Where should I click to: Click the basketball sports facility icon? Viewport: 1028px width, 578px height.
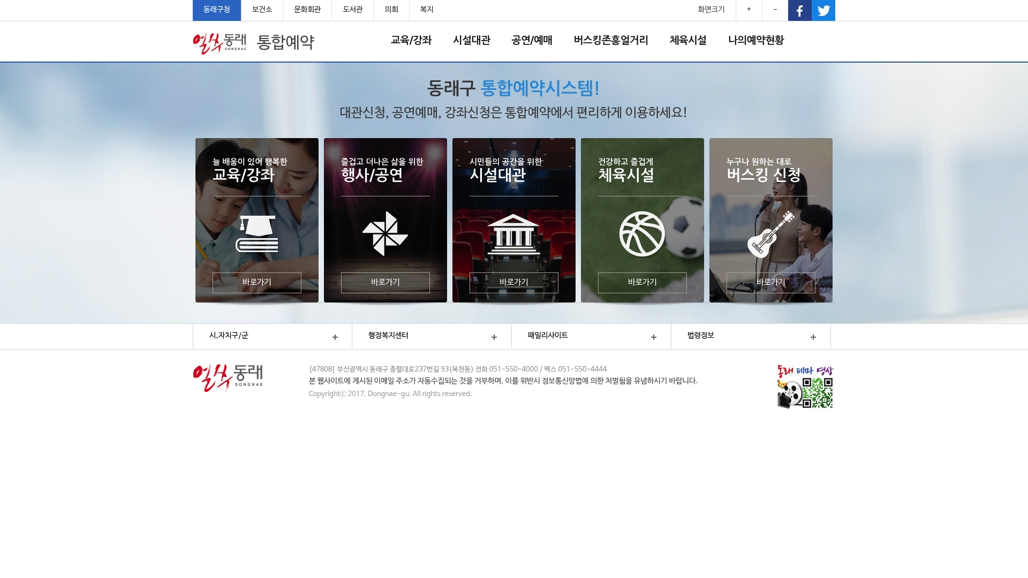tap(642, 234)
